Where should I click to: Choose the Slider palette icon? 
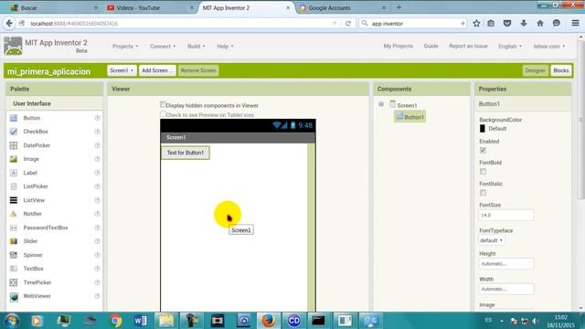point(14,241)
